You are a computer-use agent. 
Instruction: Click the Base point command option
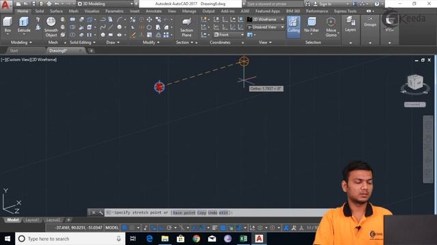pos(184,212)
